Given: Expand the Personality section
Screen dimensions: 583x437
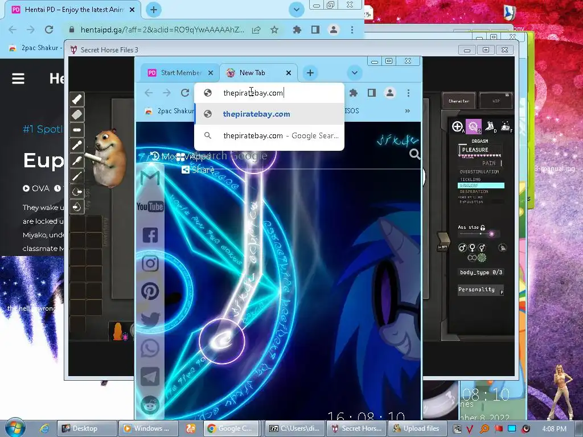Looking at the screenshot, I should pos(481,290).
